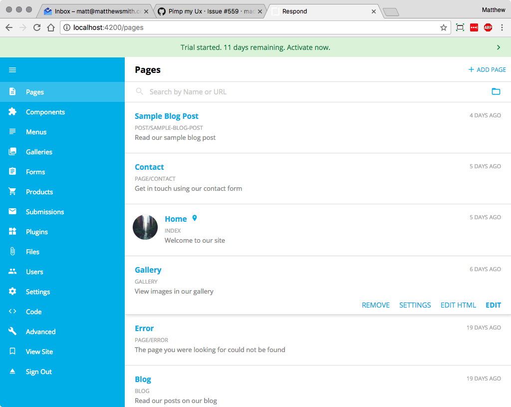Click the folder icon beside the search bar

496,91
